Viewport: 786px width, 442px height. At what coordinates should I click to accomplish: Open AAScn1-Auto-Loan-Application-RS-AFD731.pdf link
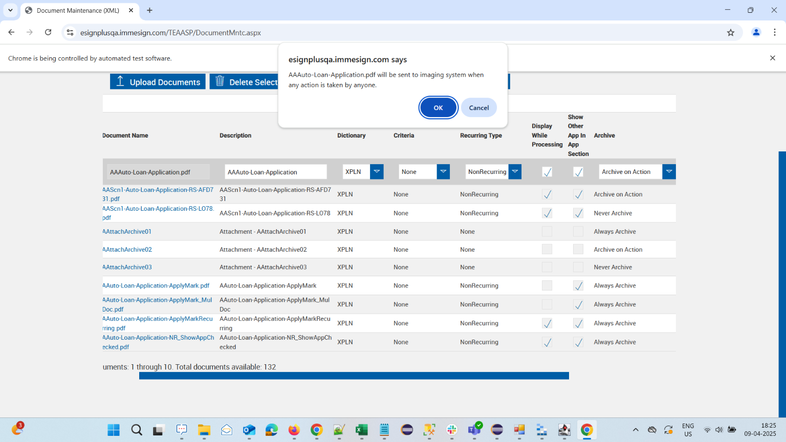[158, 194]
